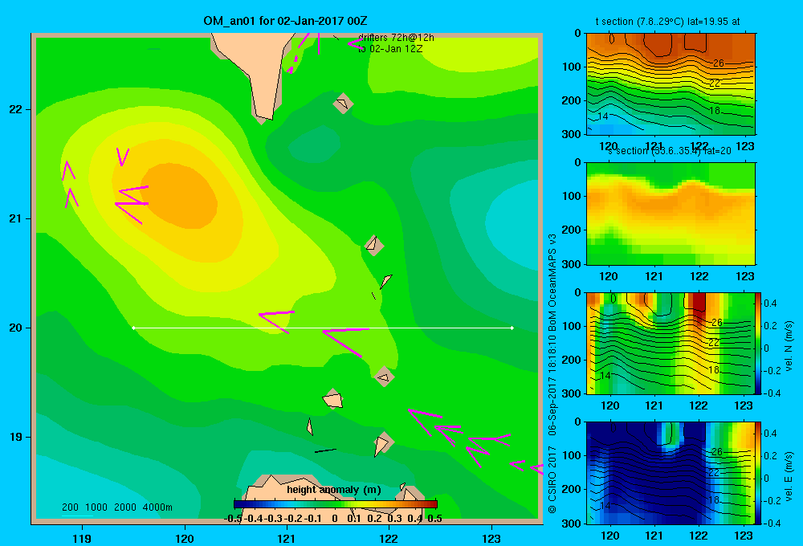Click the 'vel. E (m/s)' axis label

789,476
